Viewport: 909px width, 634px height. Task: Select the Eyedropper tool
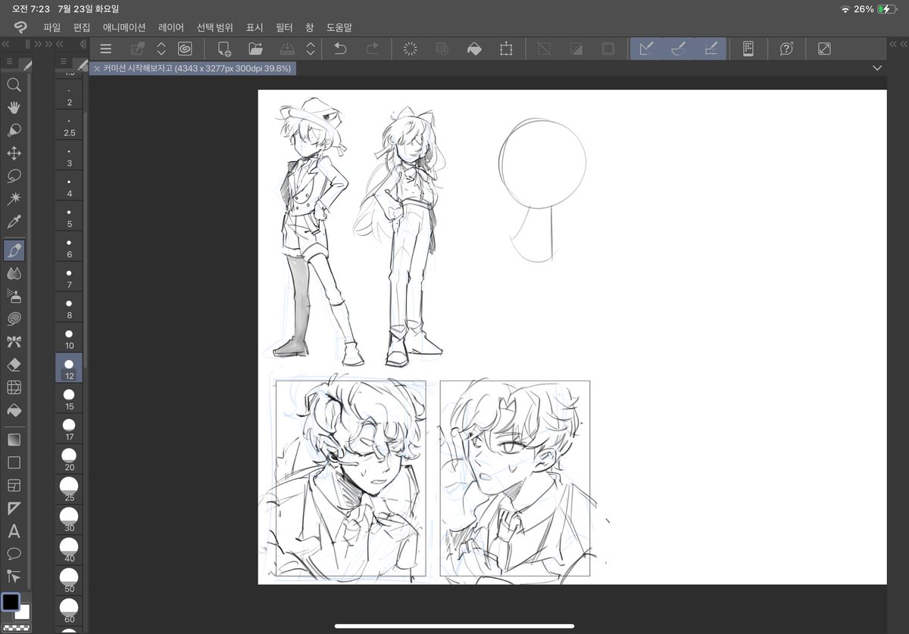(14, 222)
